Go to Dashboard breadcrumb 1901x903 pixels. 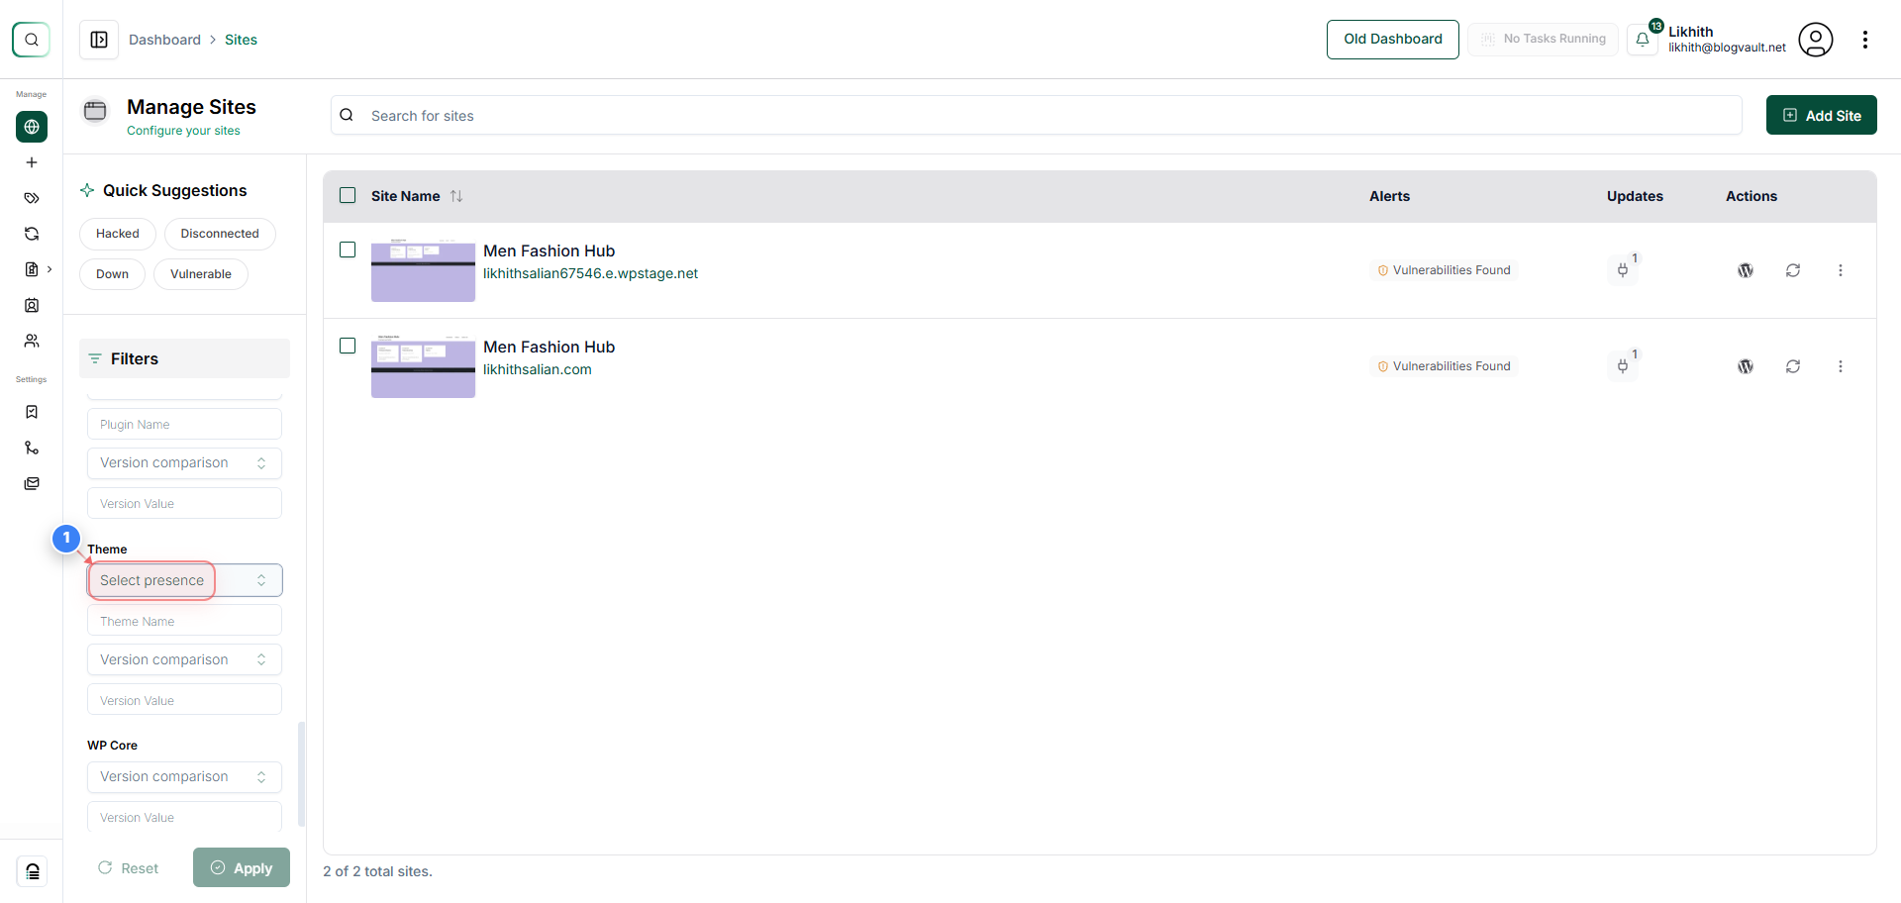click(x=164, y=40)
